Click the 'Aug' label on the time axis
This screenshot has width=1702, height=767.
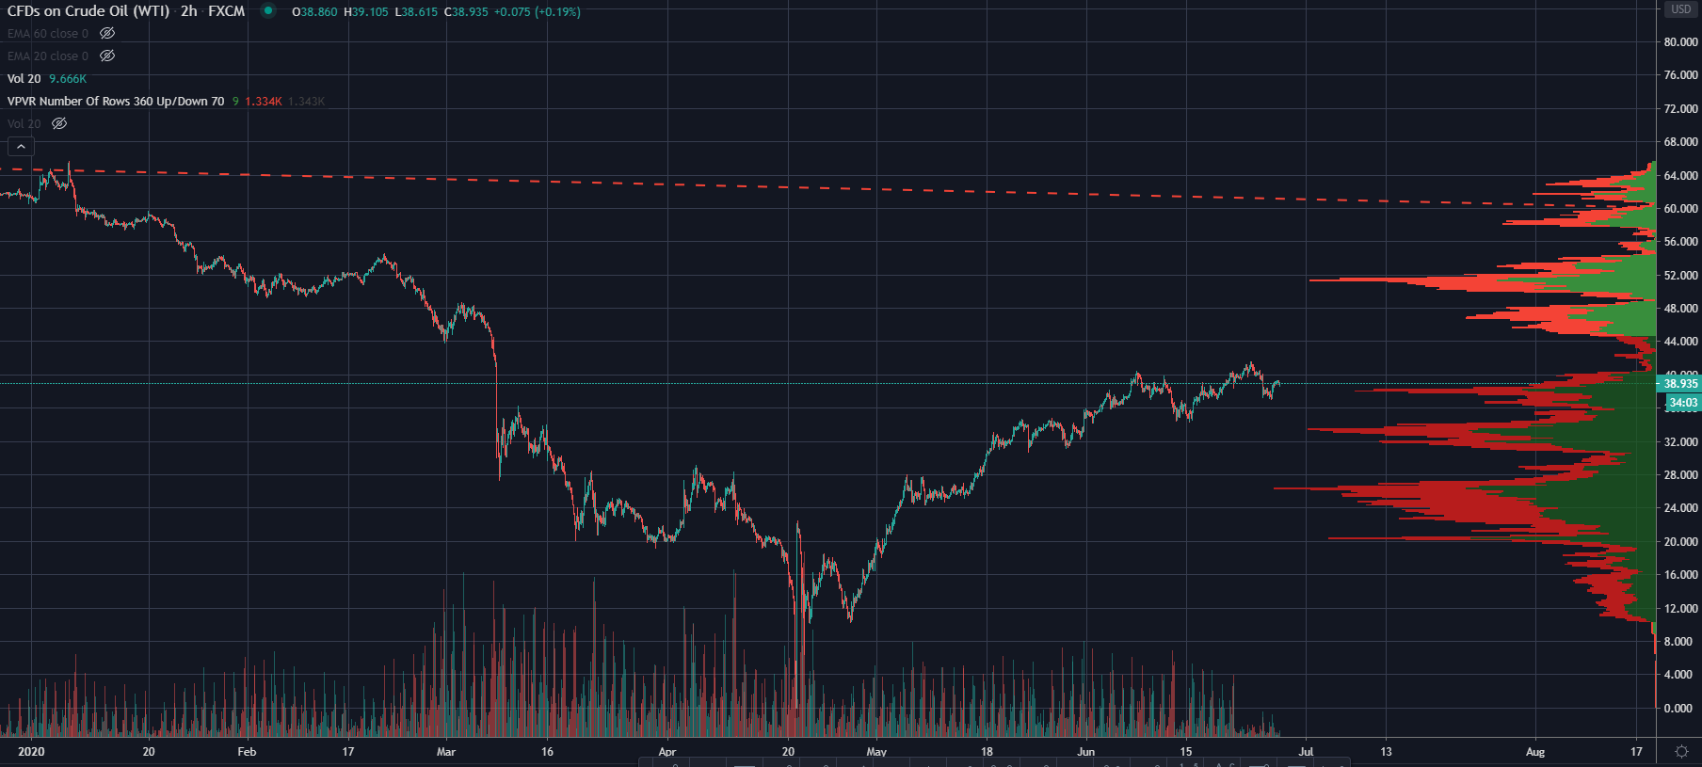tap(1535, 752)
